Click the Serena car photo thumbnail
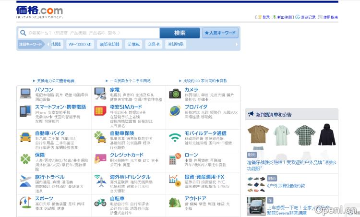Image resolution: width=360 pixels, height=217 pixels. click(x=256, y=206)
